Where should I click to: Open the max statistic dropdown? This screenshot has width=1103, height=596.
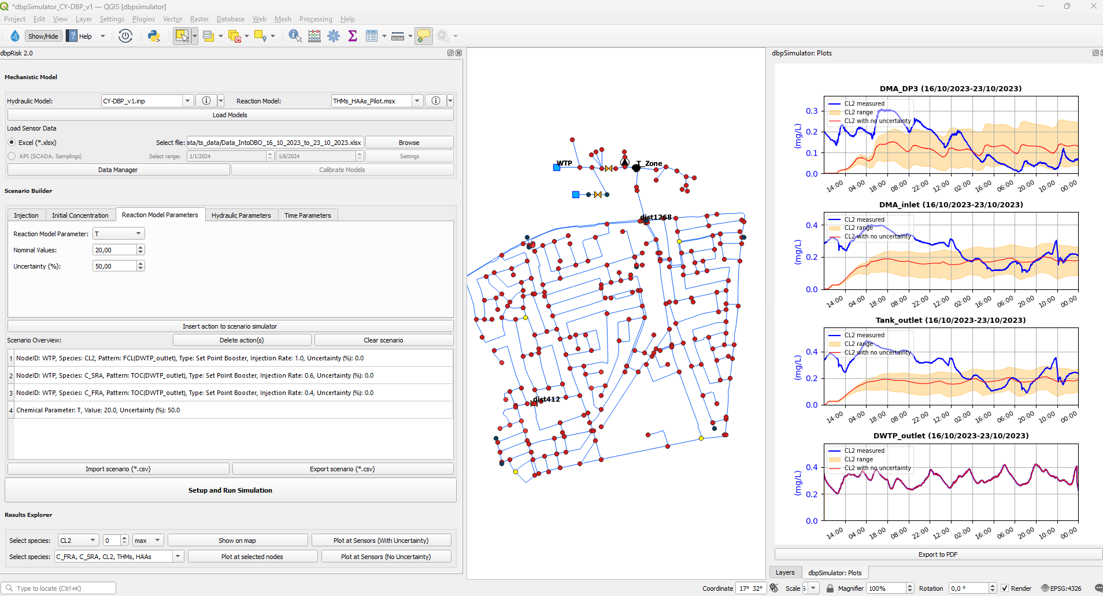tap(148, 540)
